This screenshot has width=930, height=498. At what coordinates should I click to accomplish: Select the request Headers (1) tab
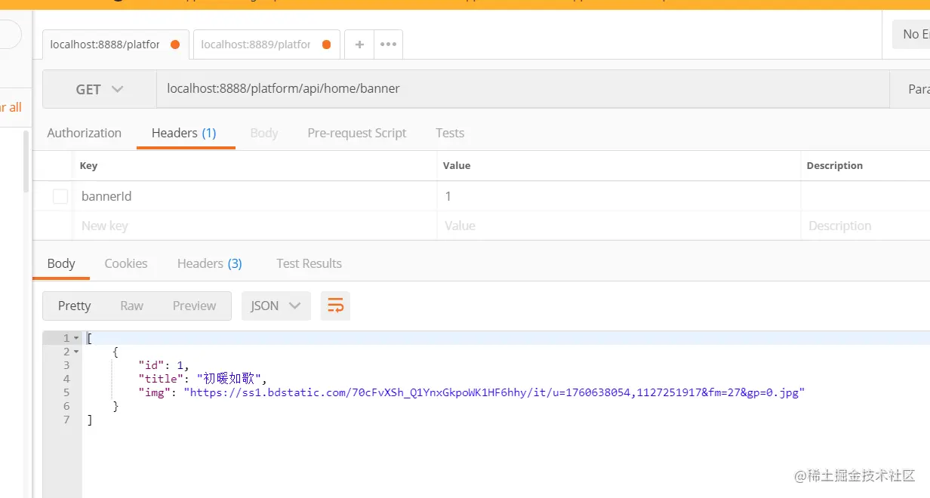pos(184,133)
